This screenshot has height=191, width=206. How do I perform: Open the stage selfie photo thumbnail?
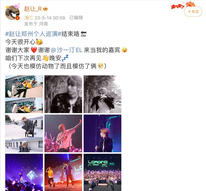tap(63, 133)
